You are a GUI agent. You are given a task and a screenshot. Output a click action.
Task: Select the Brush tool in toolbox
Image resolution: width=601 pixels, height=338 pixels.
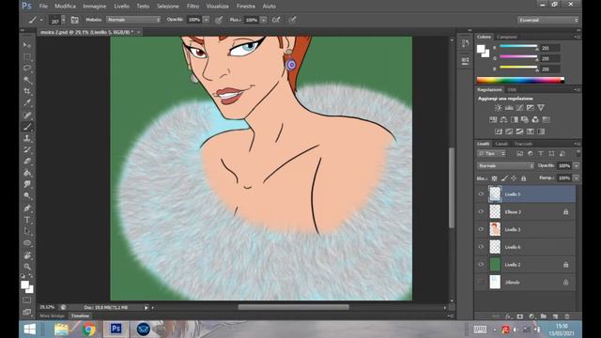tap(27, 127)
